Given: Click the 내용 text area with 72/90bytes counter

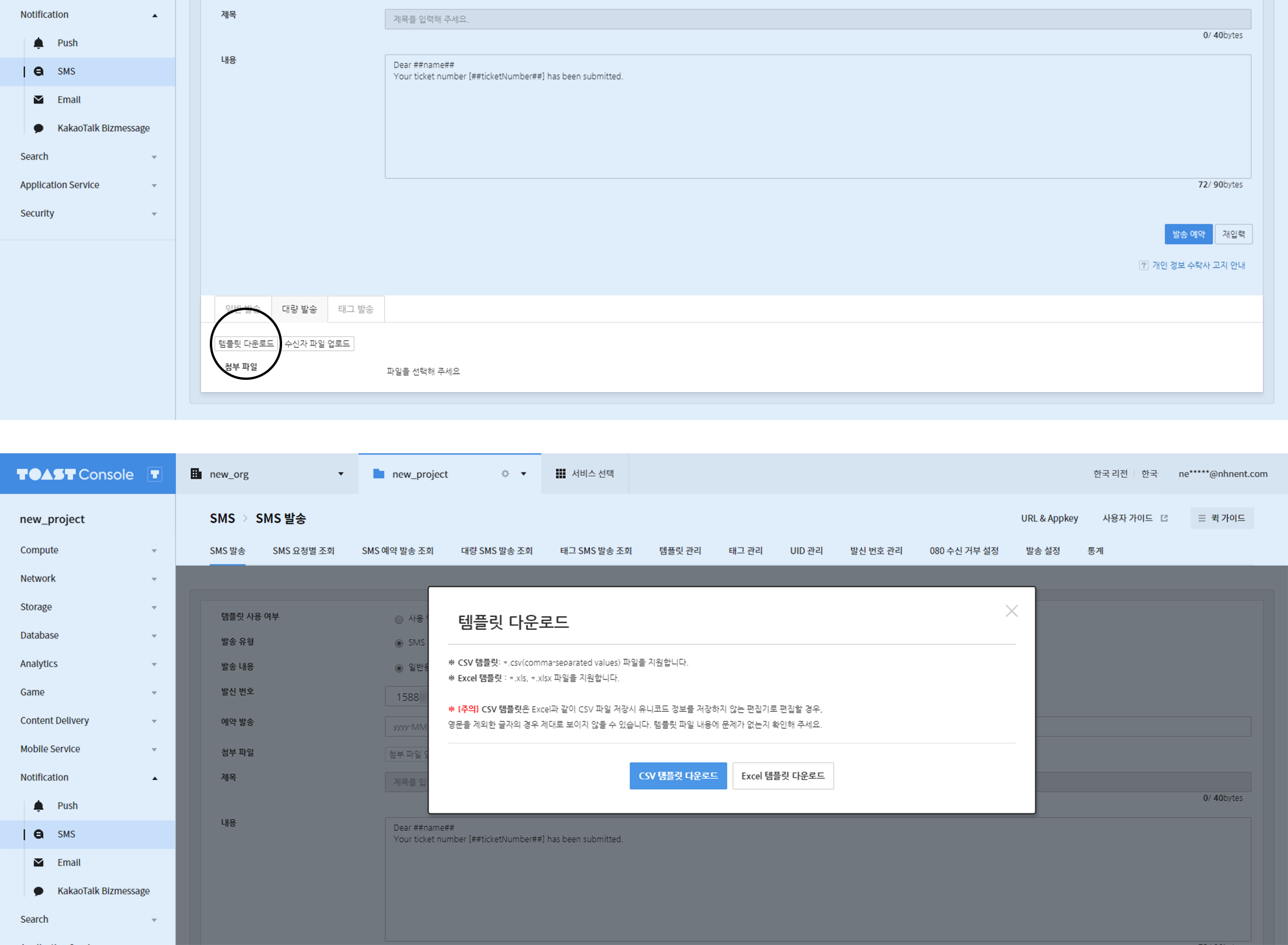Looking at the screenshot, I should click(x=818, y=117).
